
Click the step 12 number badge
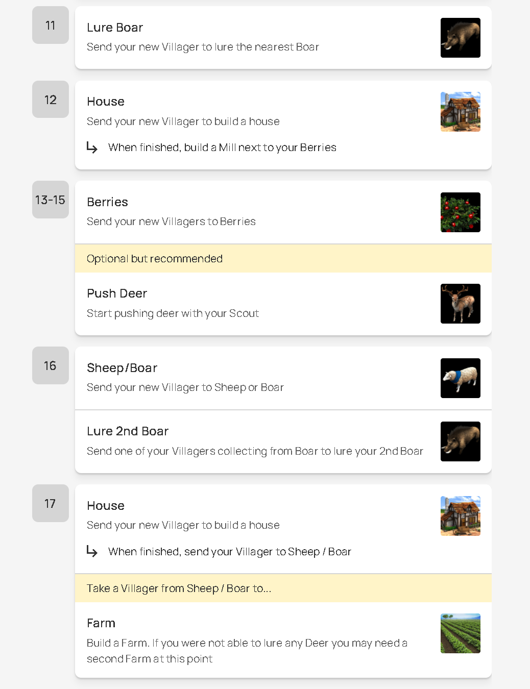[51, 100]
